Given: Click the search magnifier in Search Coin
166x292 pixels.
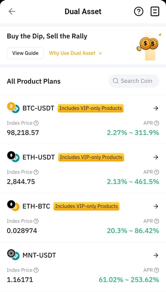Looking at the screenshot, I should coord(116,81).
